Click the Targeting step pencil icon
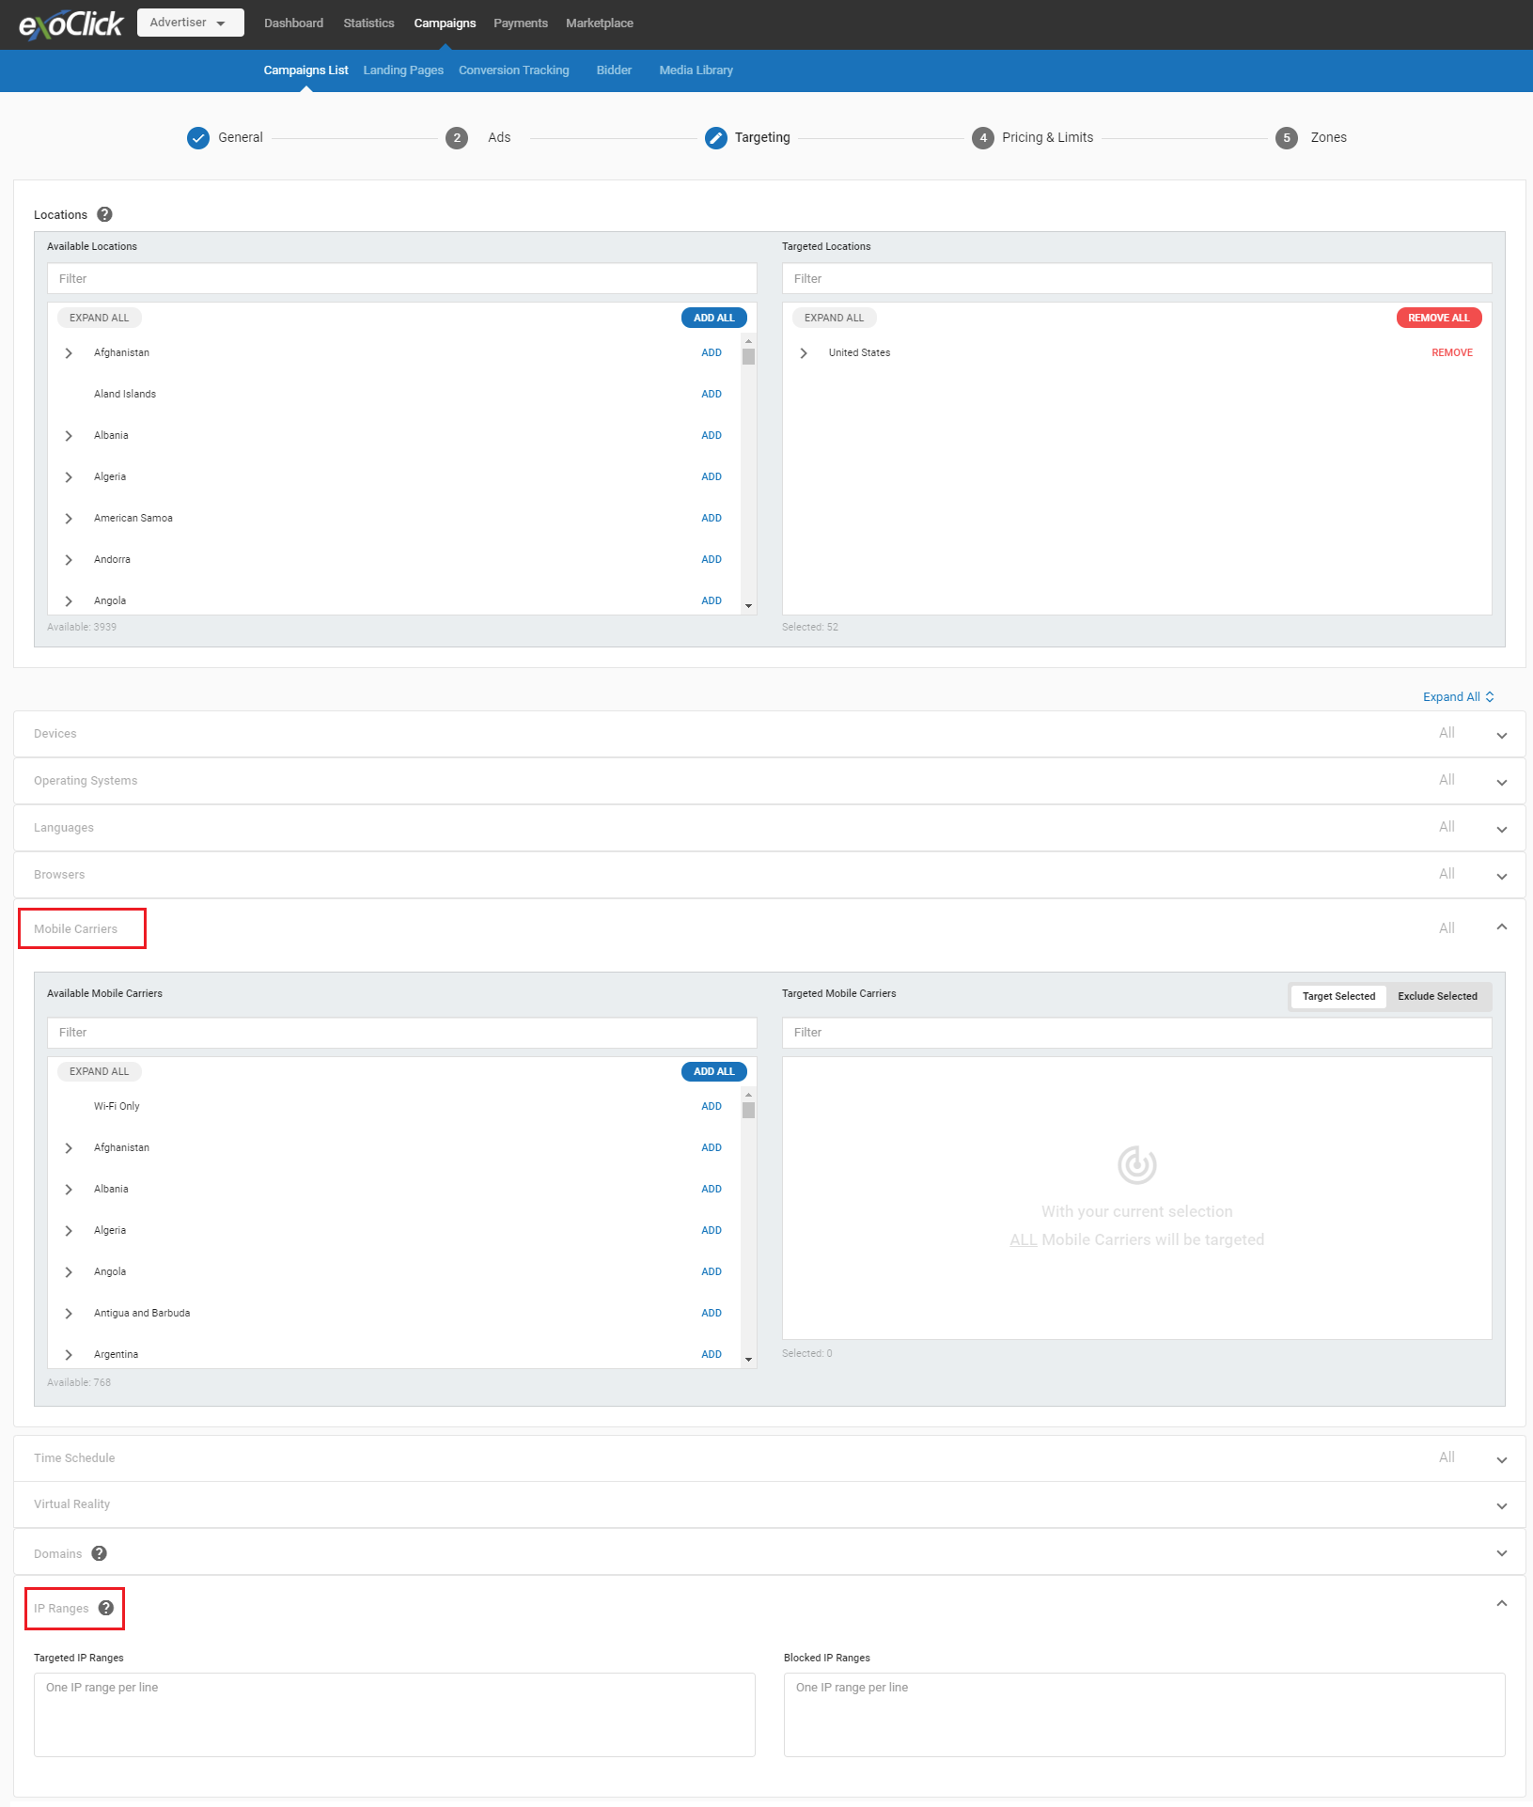 [x=716, y=138]
